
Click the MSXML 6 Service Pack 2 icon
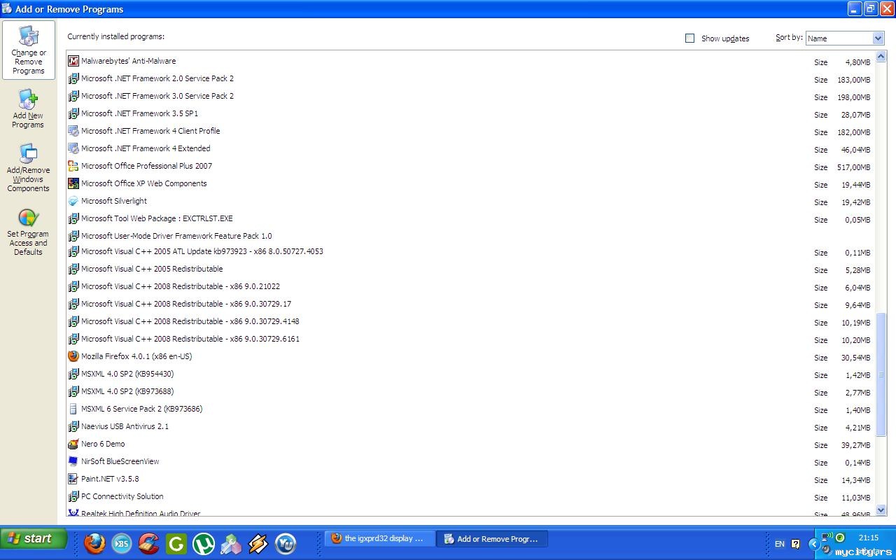tap(73, 409)
